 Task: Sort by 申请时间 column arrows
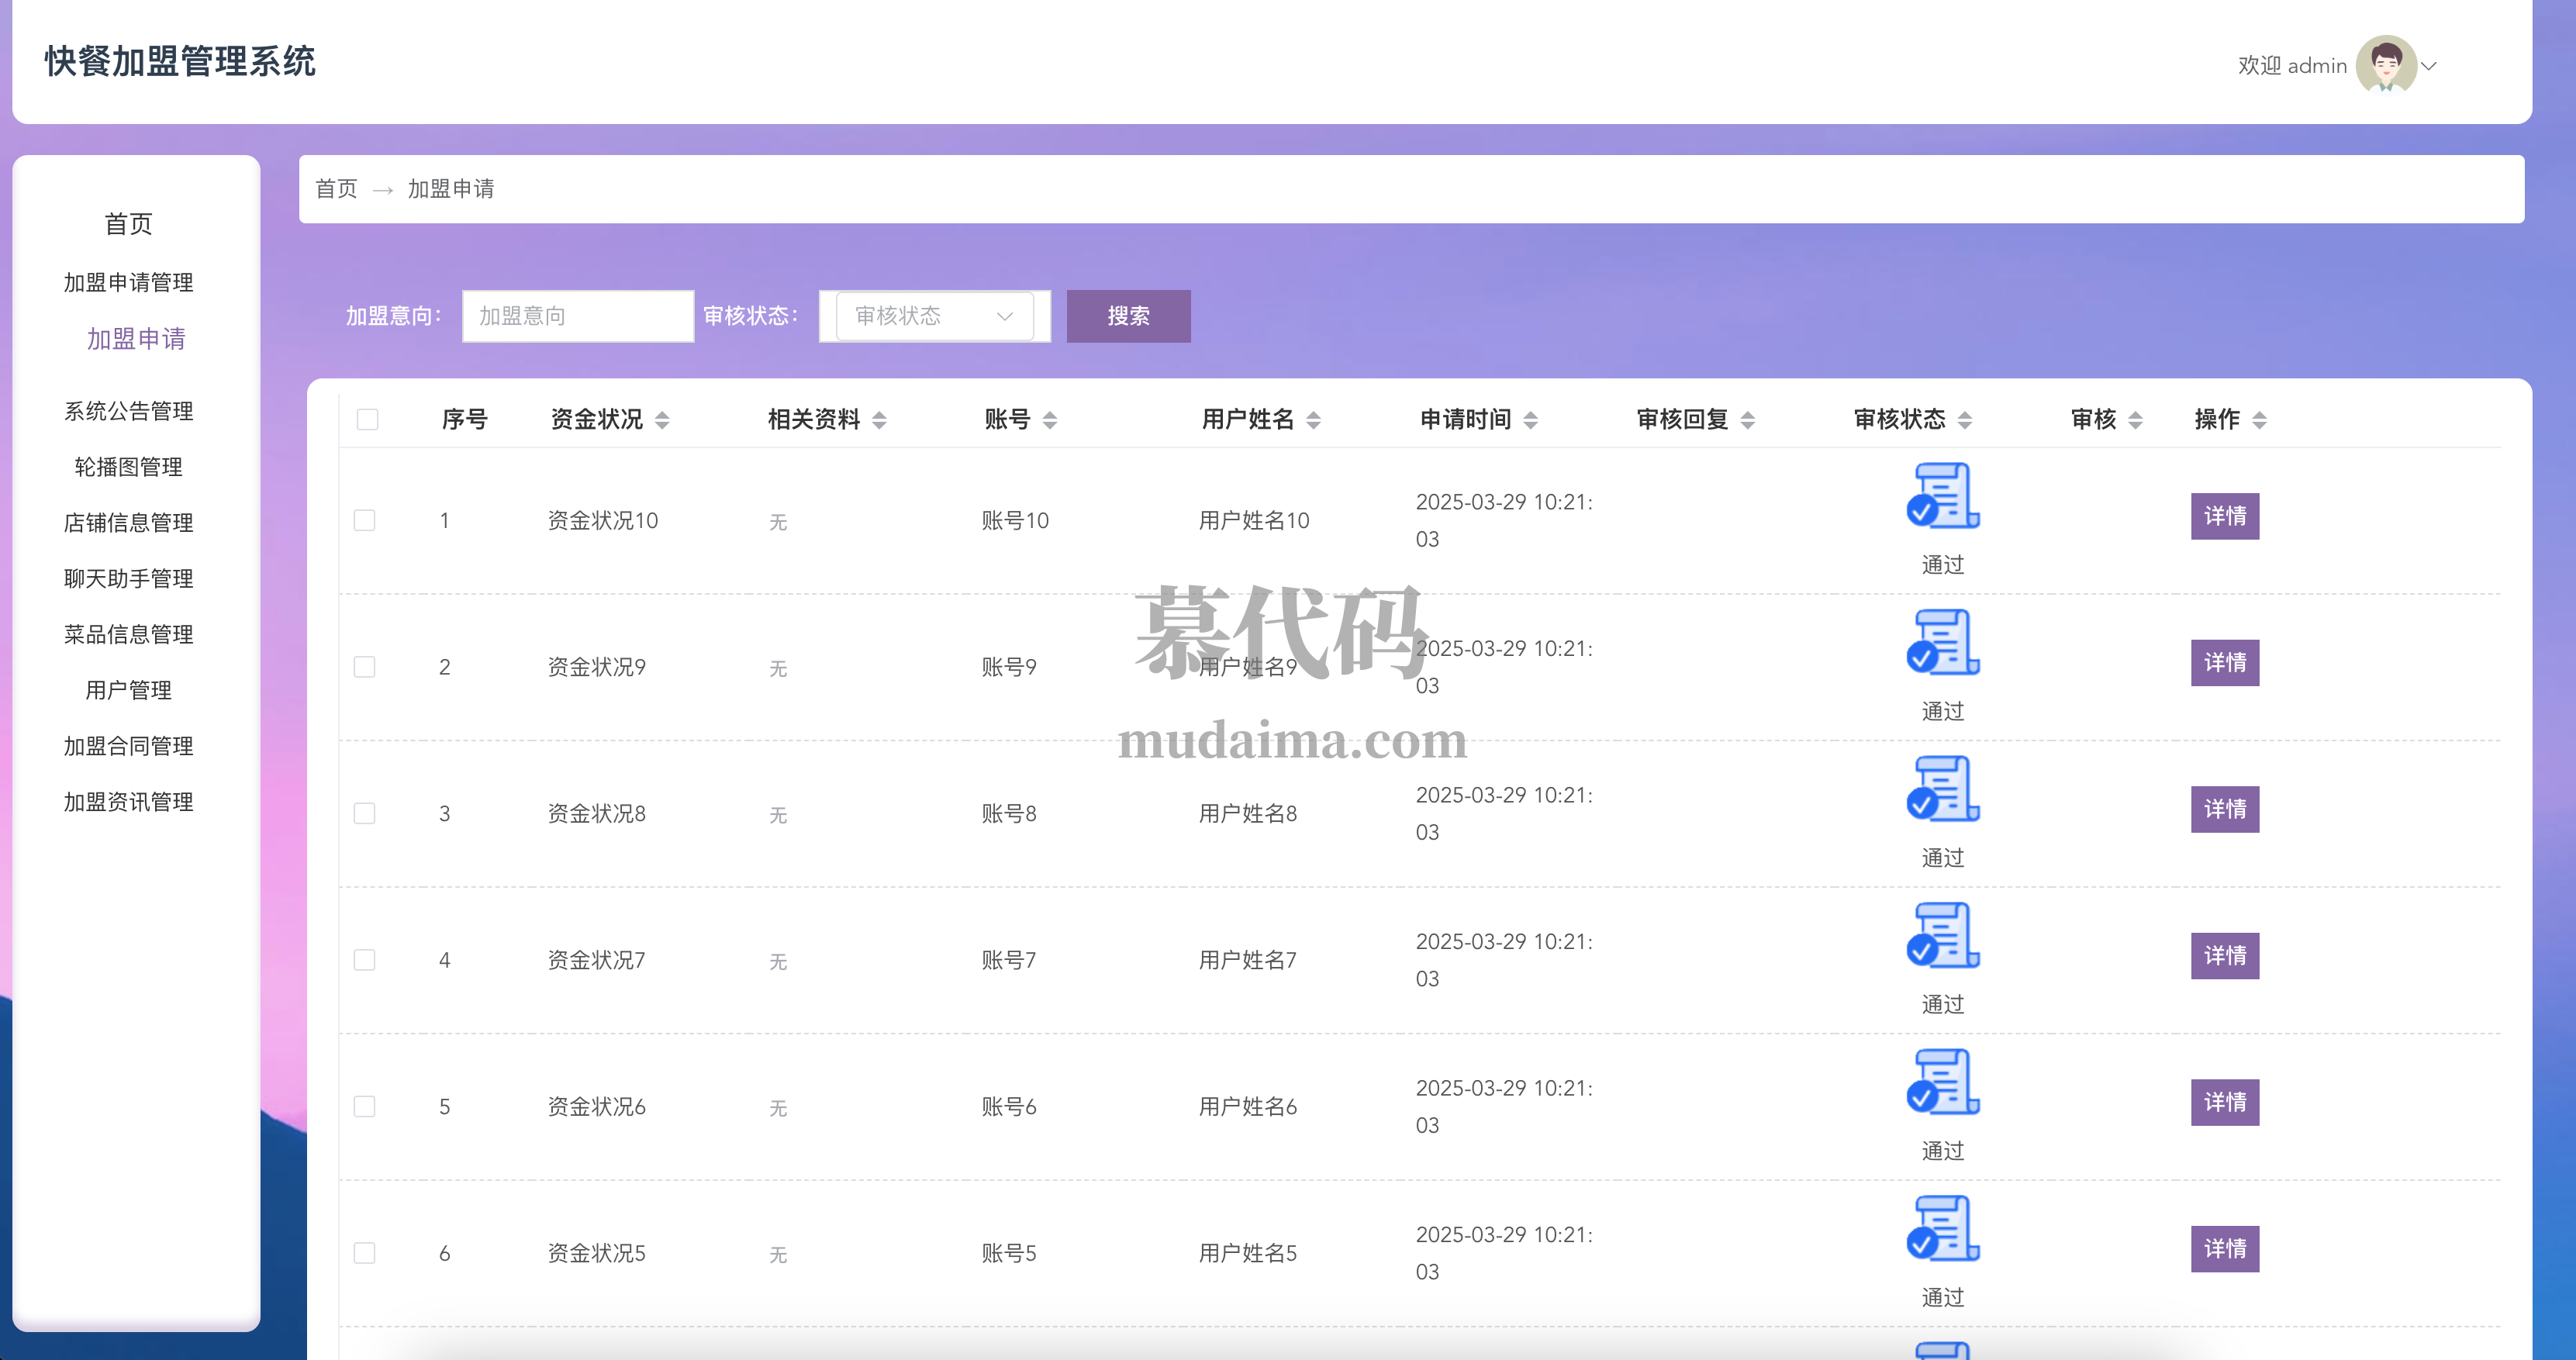point(1530,420)
